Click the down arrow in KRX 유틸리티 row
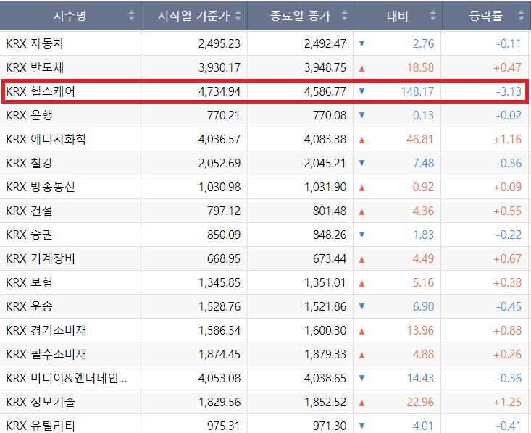Screen dimensions: 531x433 (361, 426)
